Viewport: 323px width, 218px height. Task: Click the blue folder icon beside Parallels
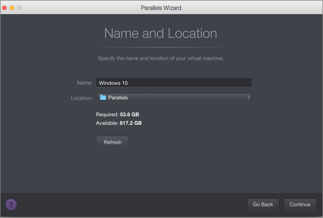coord(102,98)
